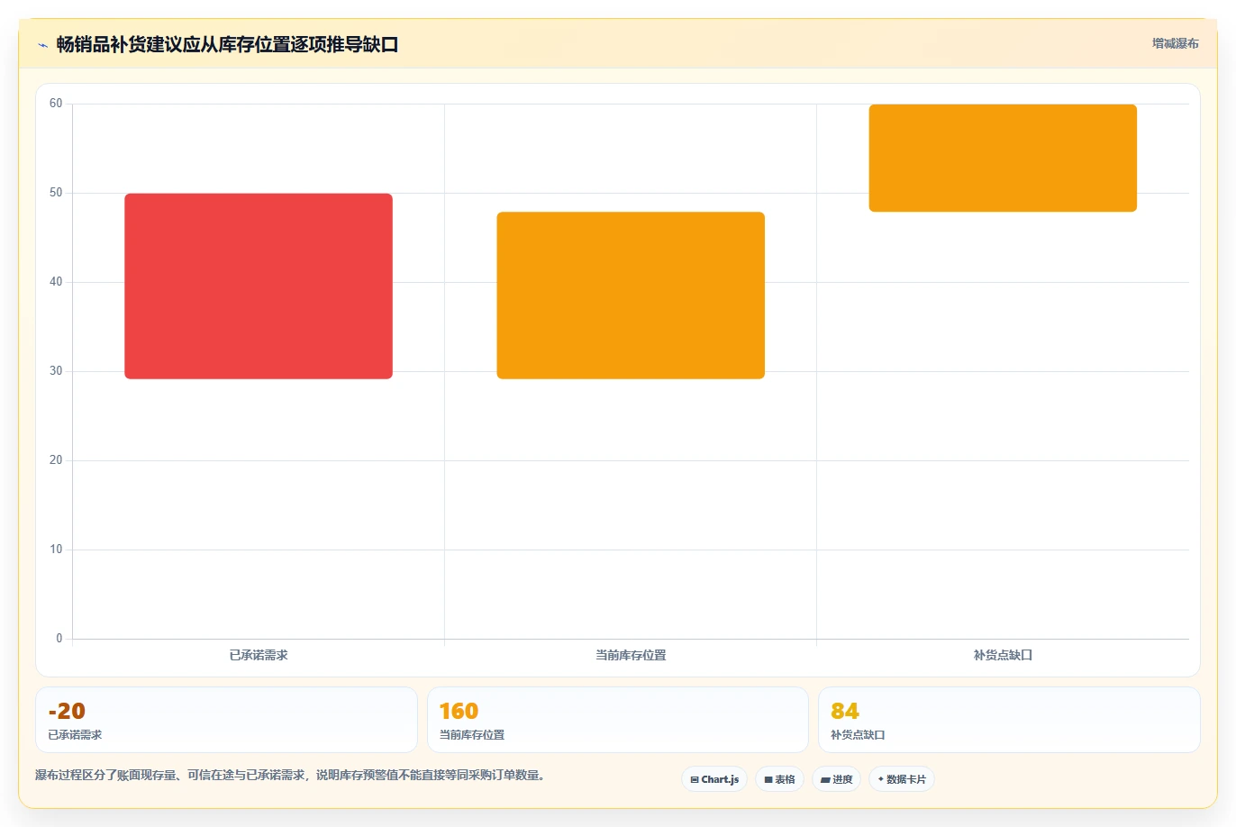Click the Chart.js tag
Screen dimensions: 1236x827
[x=714, y=779]
